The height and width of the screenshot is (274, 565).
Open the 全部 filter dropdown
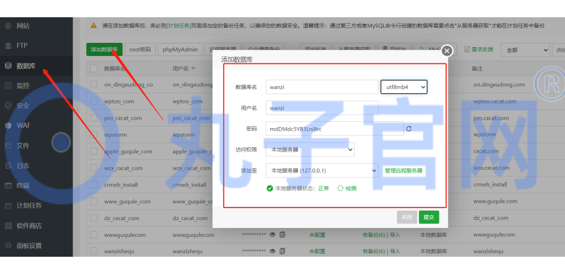tap(525, 50)
